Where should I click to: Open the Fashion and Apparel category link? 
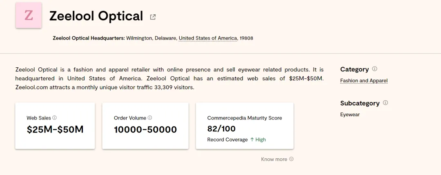tap(364, 81)
